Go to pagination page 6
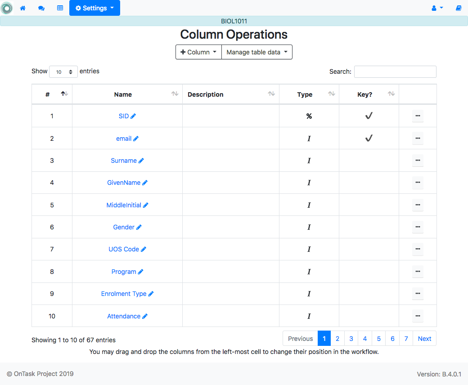 tap(392, 339)
